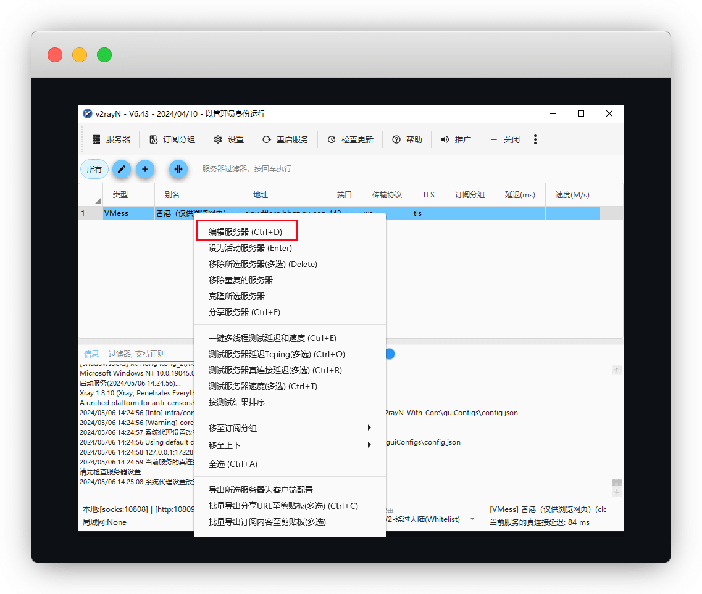Open the routing rule dropdown arrow
Image resolution: width=702 pixels, height=594 pixels.
tap(472, 519)
